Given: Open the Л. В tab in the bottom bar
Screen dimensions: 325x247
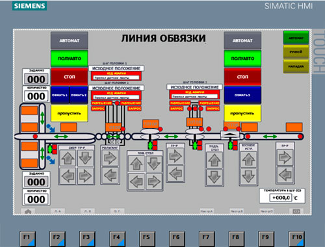Looking at the screenshot, I should pyautogui.click(x=87, y=211).
